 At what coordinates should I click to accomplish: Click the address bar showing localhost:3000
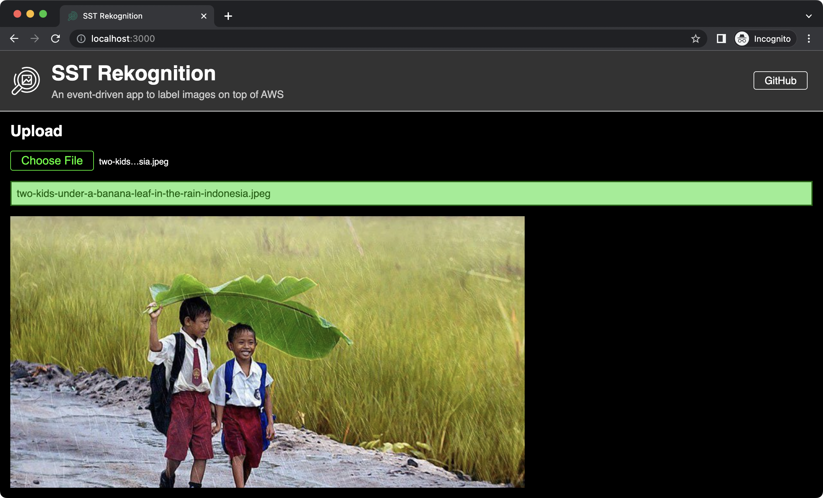click(x=387, y=39)
